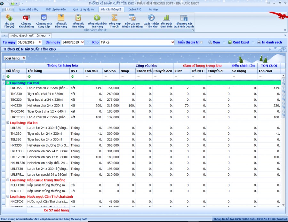This screenshot has height=222, width=288.
Task: Open Báo Cáo Lợi Nhuận Bán Hàng
Action: [x=132, y=21]
